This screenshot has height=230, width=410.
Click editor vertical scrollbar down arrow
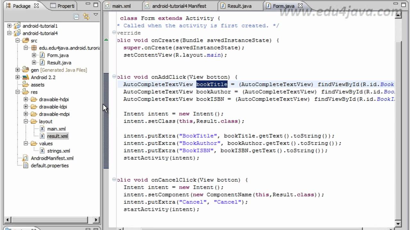point(398,224)
